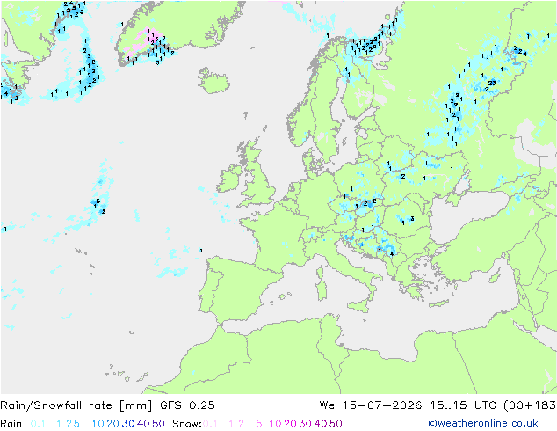The image size is (557, 431).
Task: Click the island of Sardinia
Action: click(x=322, y=291)
